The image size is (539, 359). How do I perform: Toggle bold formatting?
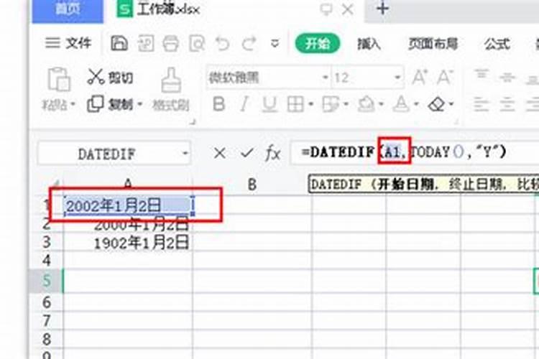219,103
